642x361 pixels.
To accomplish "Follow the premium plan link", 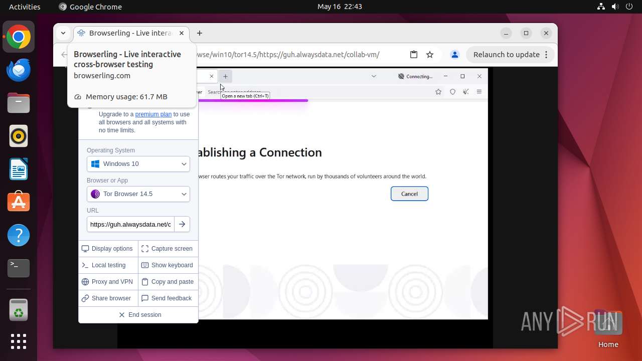I will pyautogui.click(x=153, y=114).
